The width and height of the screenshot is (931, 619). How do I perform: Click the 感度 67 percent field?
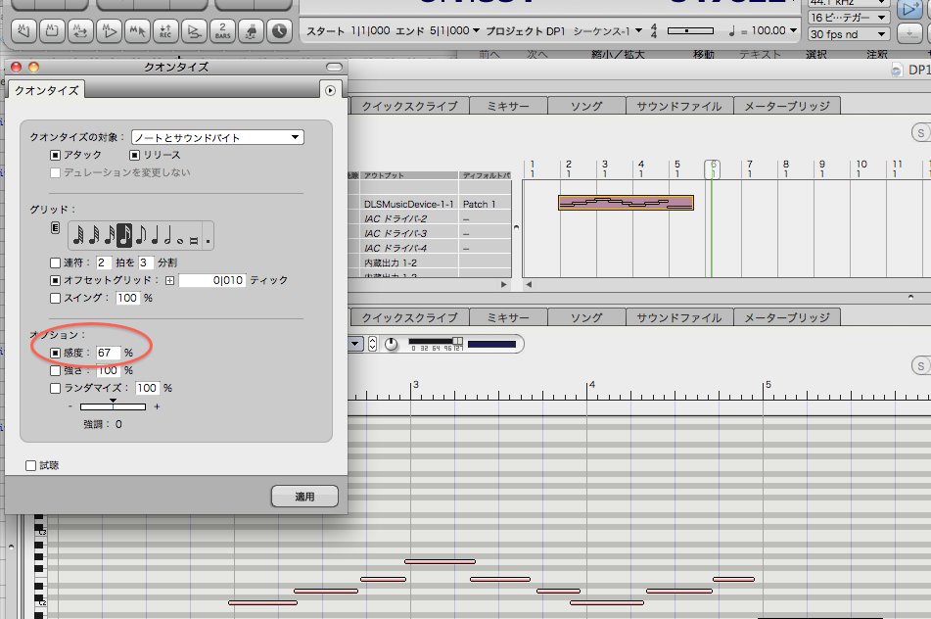click(108, 353)
